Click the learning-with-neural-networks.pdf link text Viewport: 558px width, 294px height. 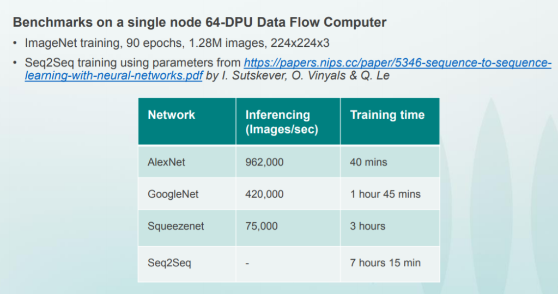pos(114,76)
